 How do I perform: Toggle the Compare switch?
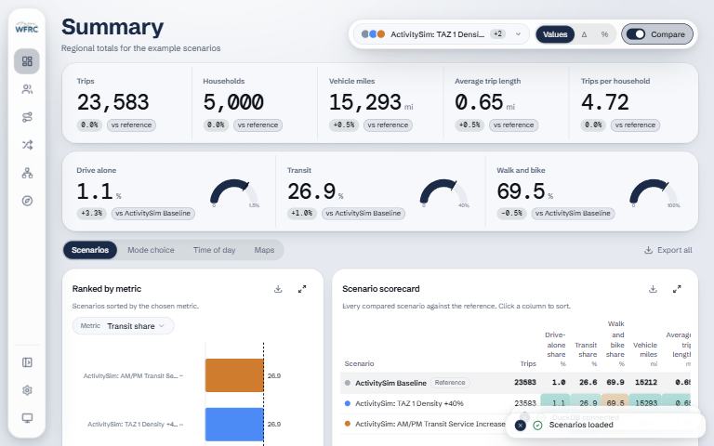tap(636, 34)
